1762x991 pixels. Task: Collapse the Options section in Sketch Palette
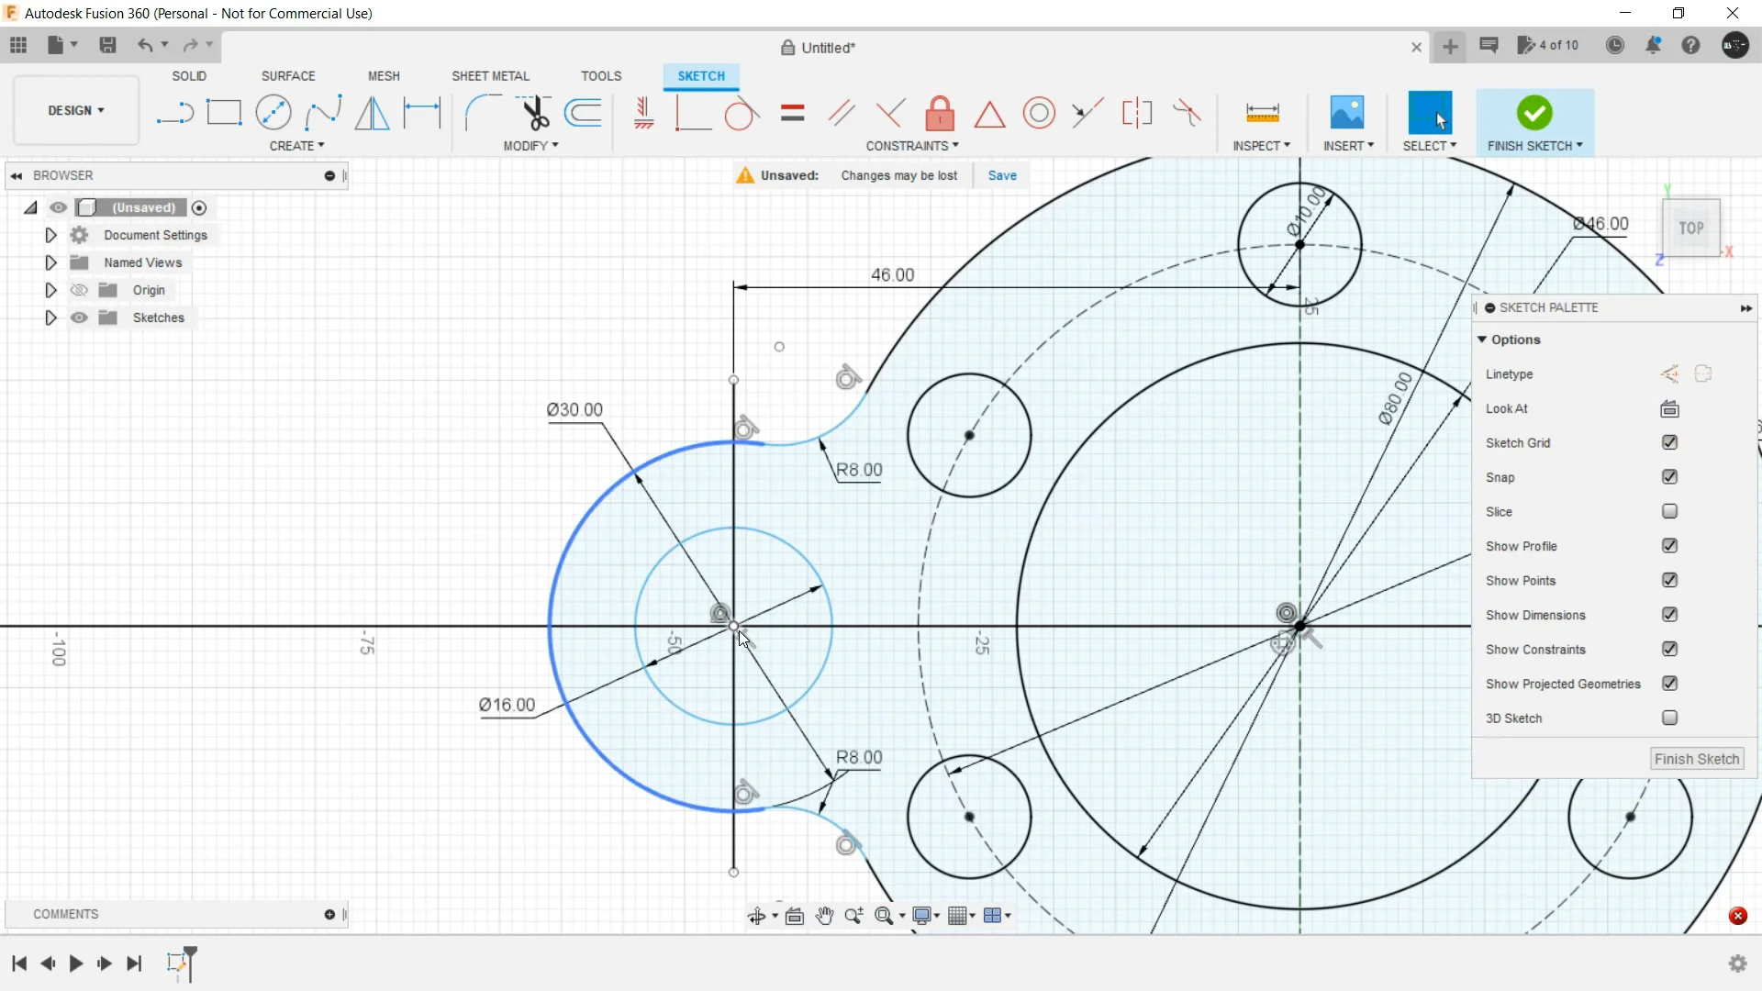(x=1481, y=340)
